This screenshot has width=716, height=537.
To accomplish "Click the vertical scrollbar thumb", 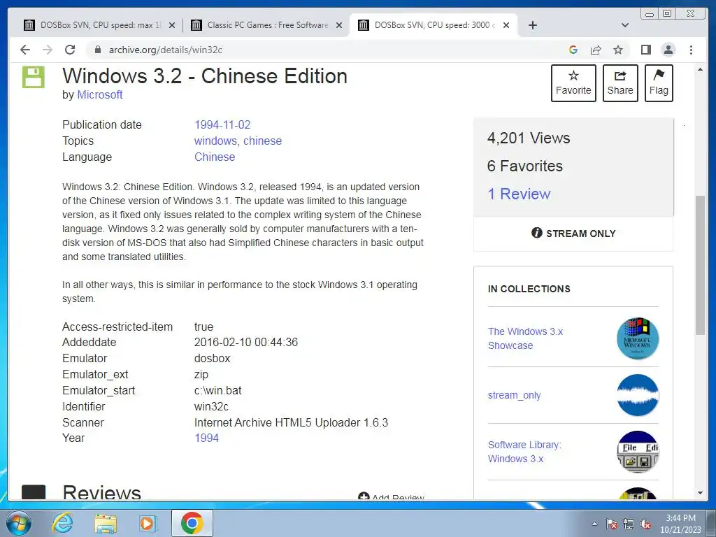I will click(700, 265).
